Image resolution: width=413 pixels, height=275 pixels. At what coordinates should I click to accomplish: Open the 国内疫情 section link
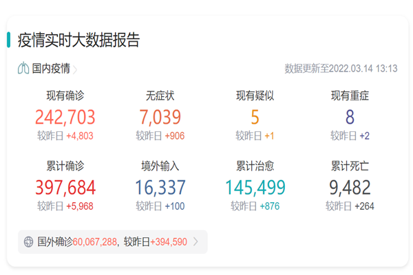[51, 69]
